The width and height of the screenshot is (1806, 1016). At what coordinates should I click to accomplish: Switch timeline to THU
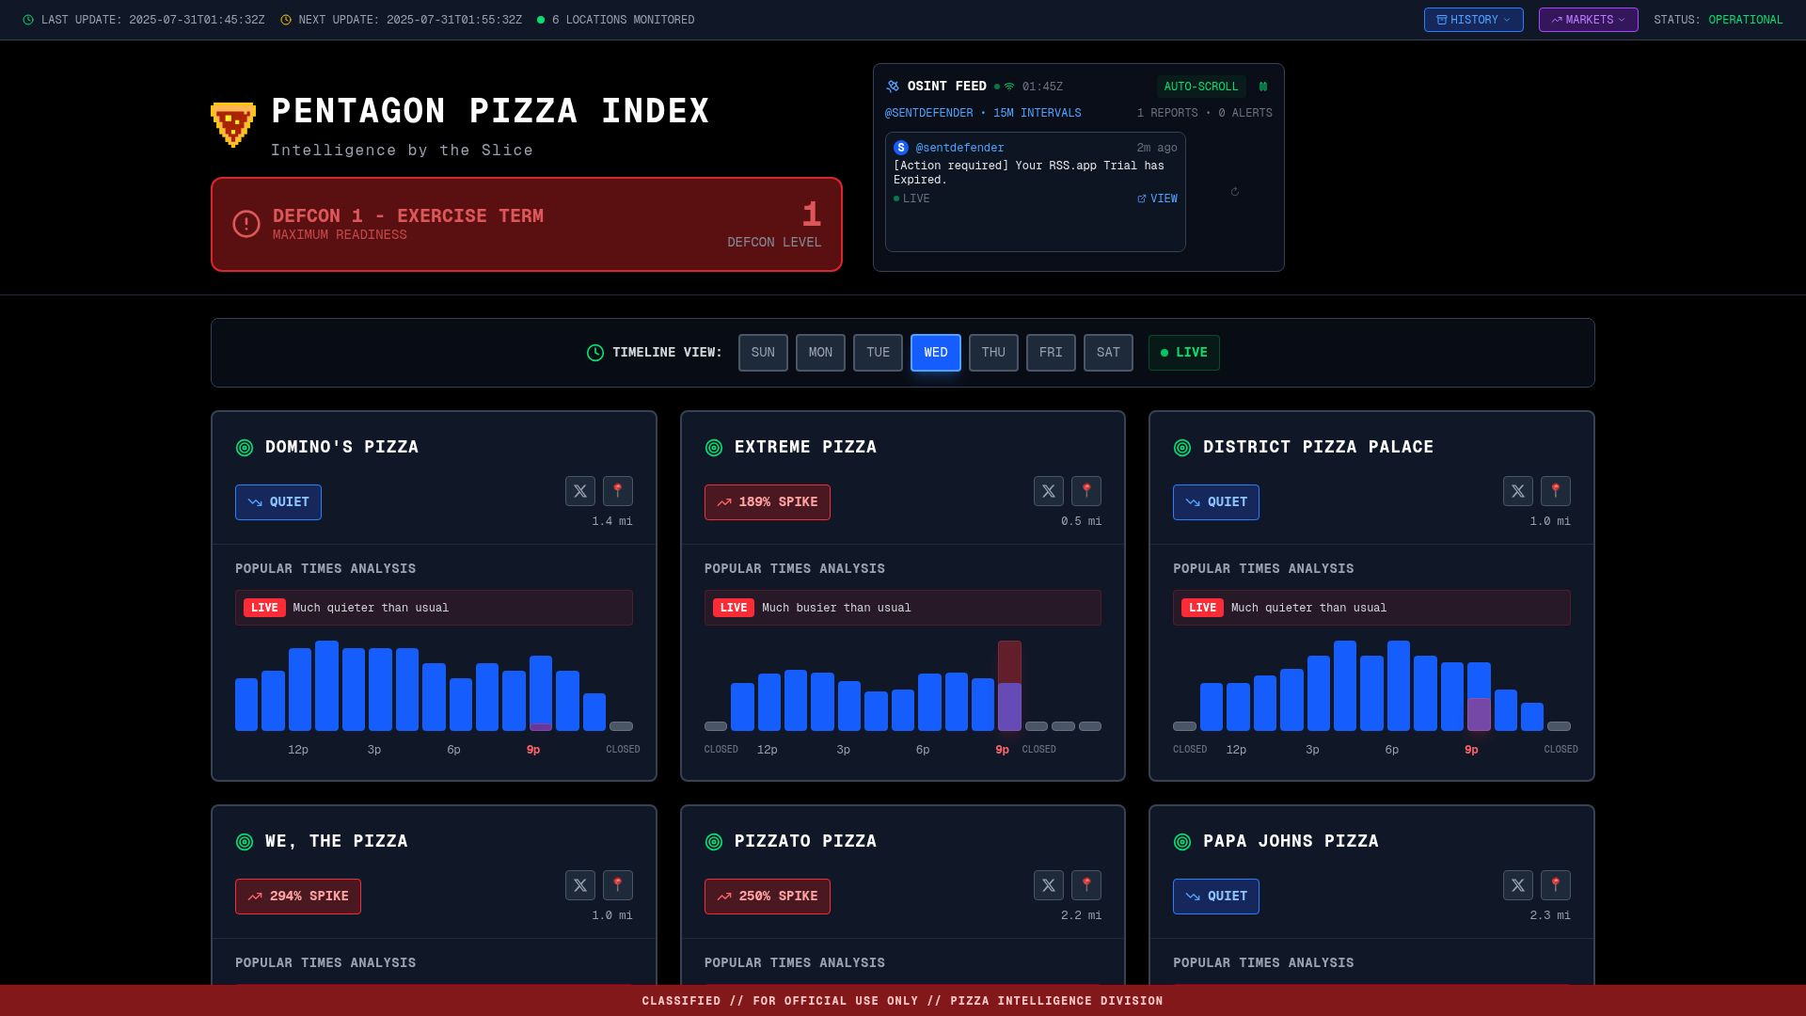point(993,353)
